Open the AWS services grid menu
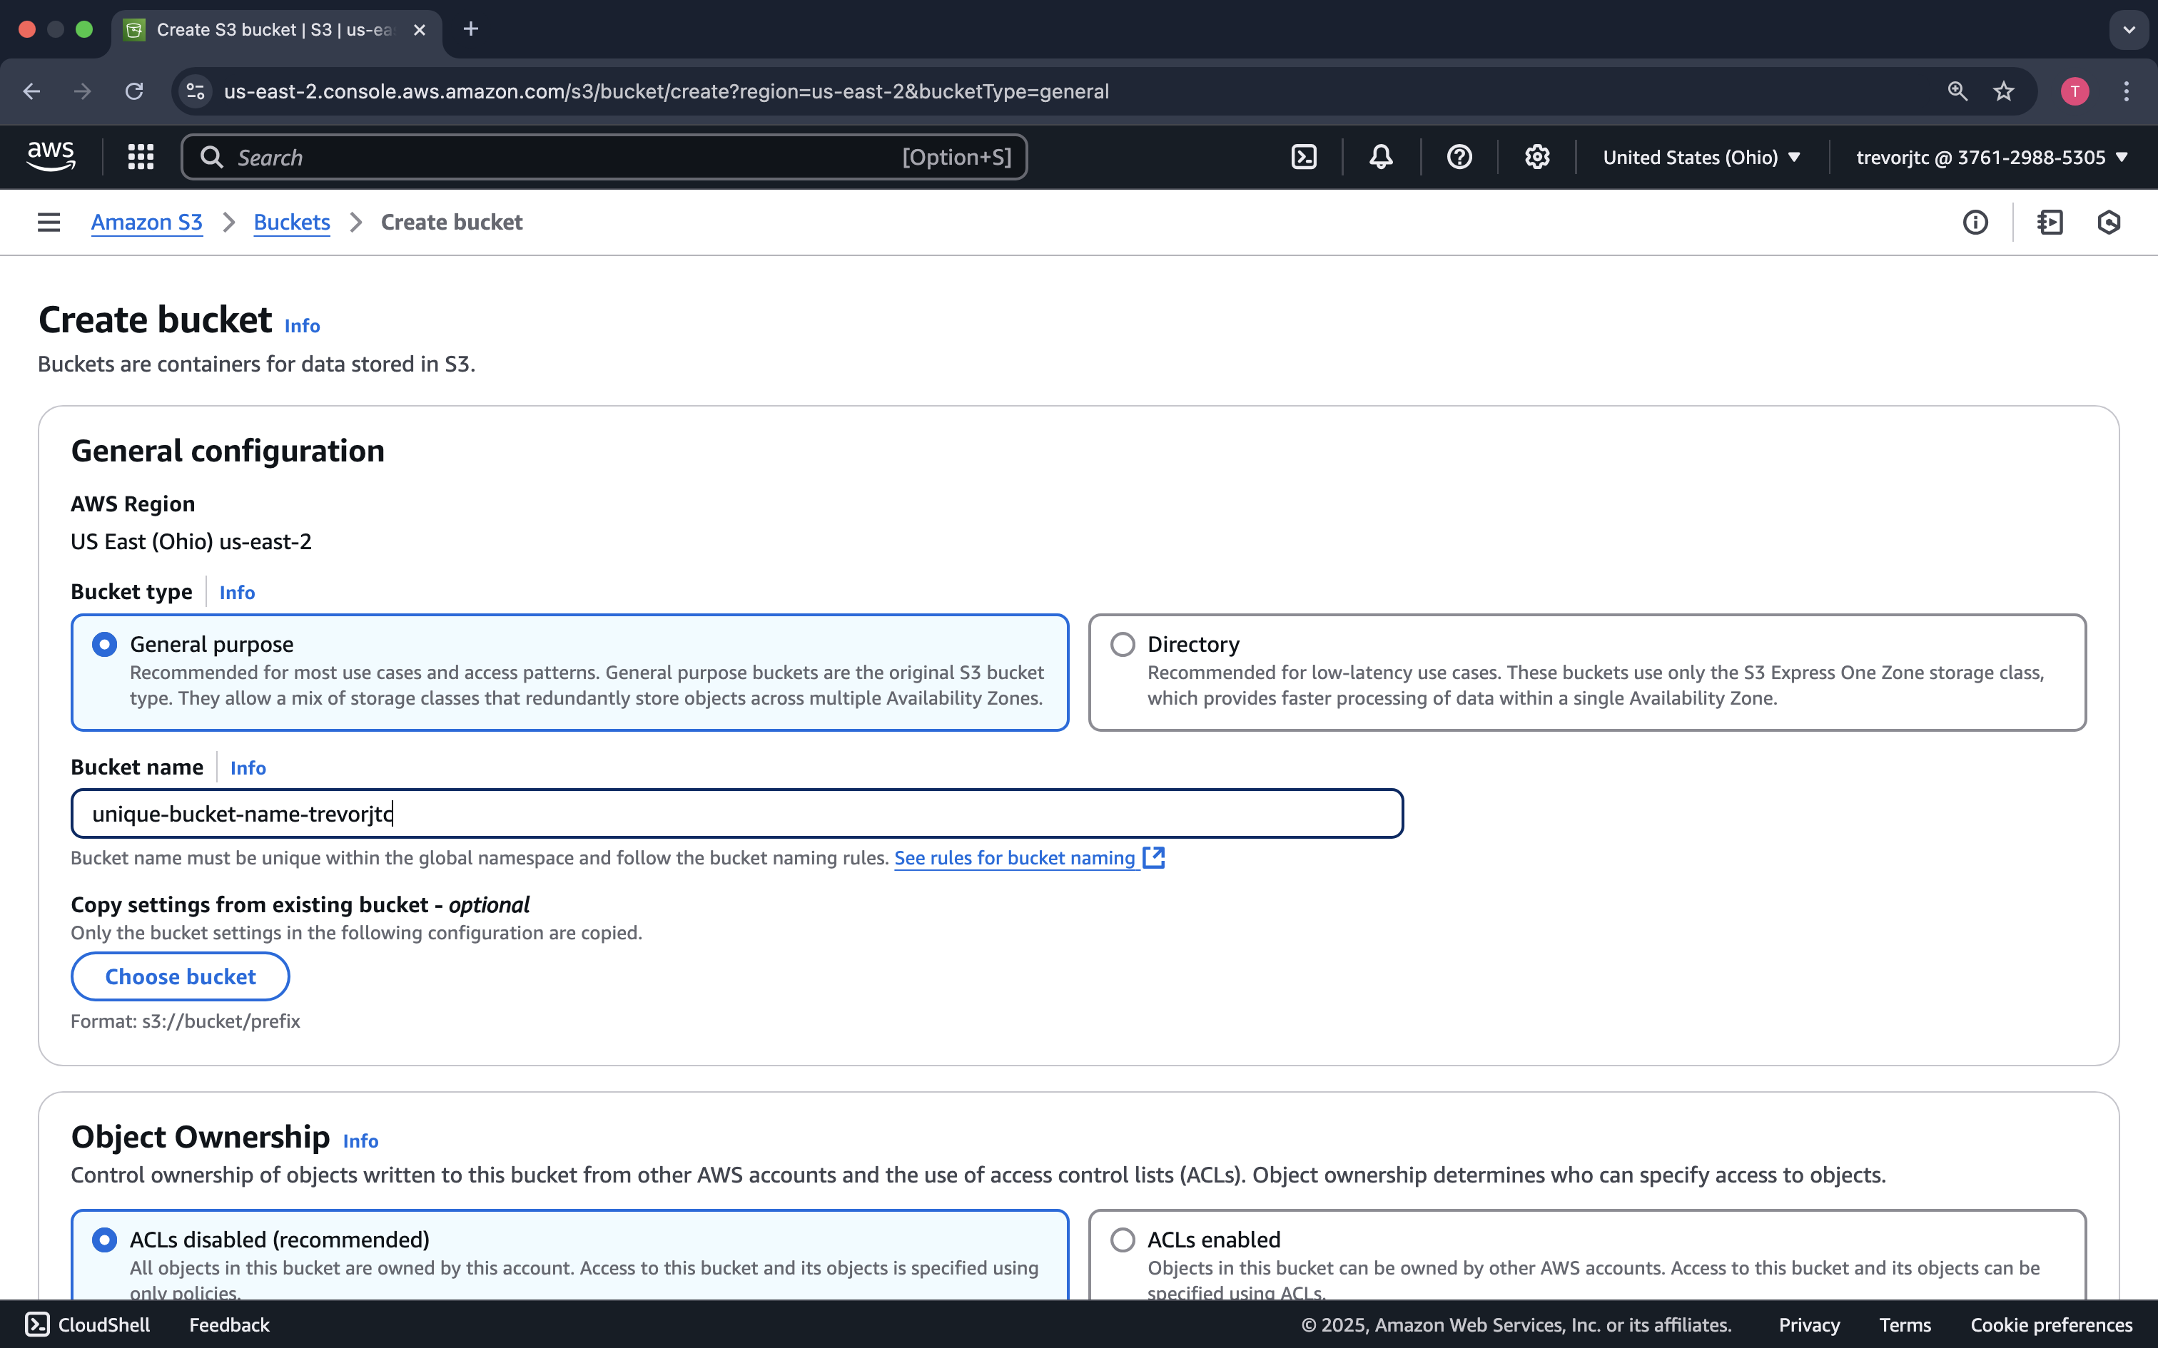This screenshot has height=1348, width=2158. coord(140,156)
